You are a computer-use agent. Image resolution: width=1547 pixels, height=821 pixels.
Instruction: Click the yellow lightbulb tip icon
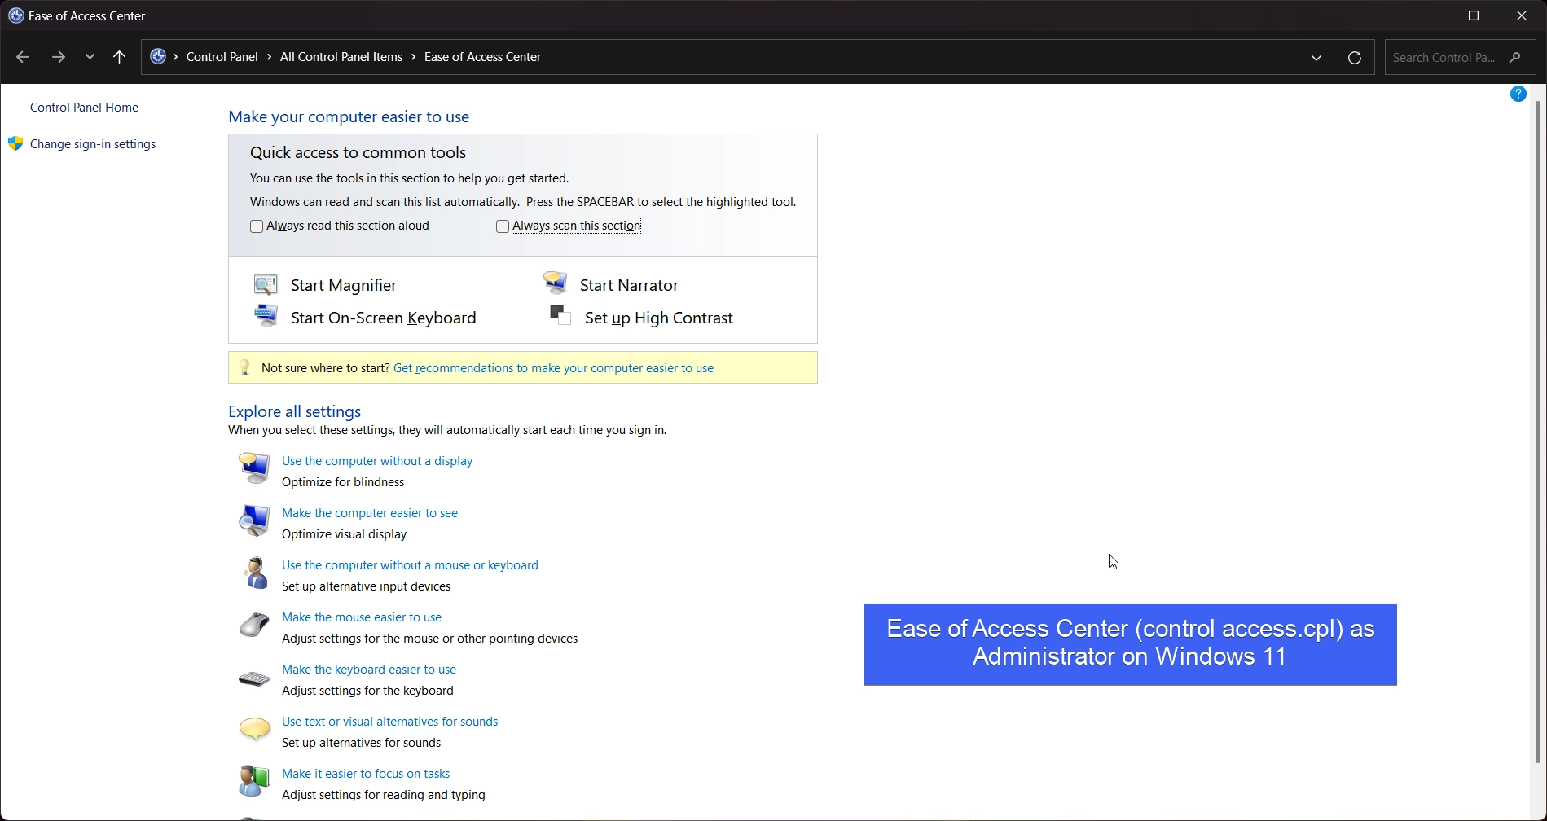pos(244,367)
